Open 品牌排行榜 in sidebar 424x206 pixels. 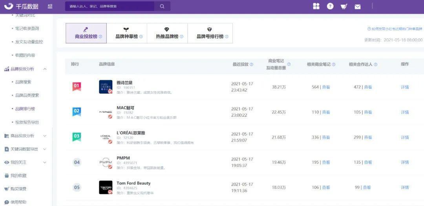[25, 109]
